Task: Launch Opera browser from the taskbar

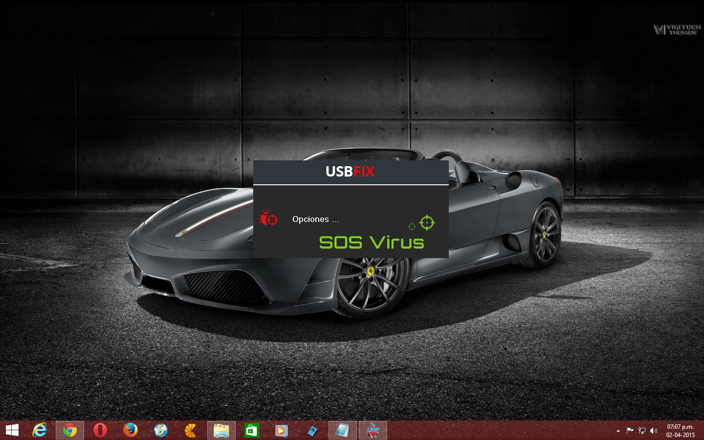Action: pyautogui.click(x=100, y=430)
